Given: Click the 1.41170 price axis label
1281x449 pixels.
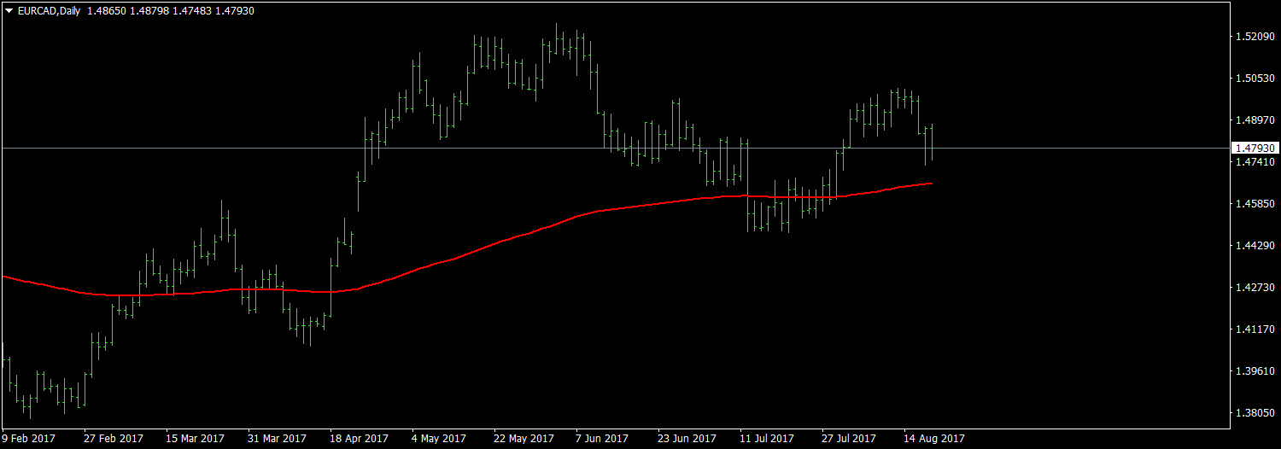Looking at the screenshot, I should pos(1255,329).
